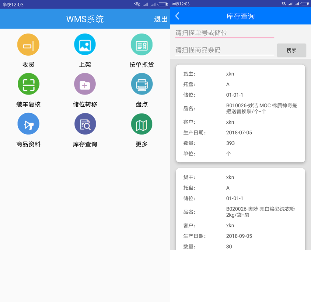Open the 储位转移 folder icon
Image resolution: width=311 pixels, height=302 pixels.
[85, 84]
